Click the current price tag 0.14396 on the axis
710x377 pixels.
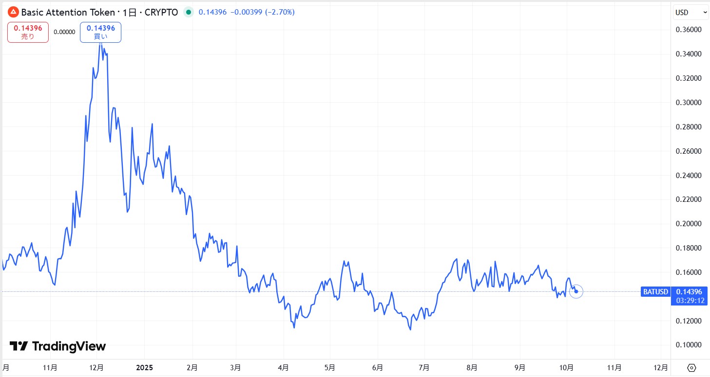coord(689,292)
